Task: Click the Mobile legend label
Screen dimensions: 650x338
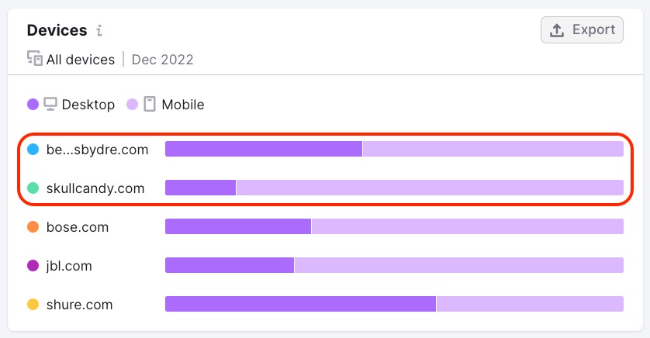Action: (183, 105)
